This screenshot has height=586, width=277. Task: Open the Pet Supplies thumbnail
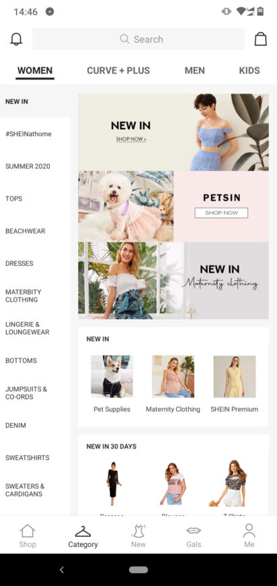pyautogui.click(x=112, y=377)
